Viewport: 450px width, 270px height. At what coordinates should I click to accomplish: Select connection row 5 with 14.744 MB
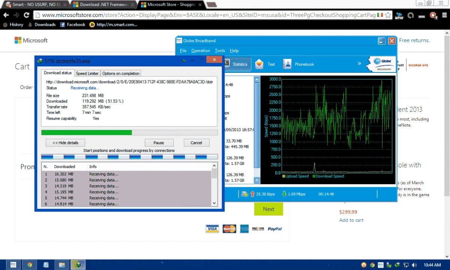coord(127,198)
